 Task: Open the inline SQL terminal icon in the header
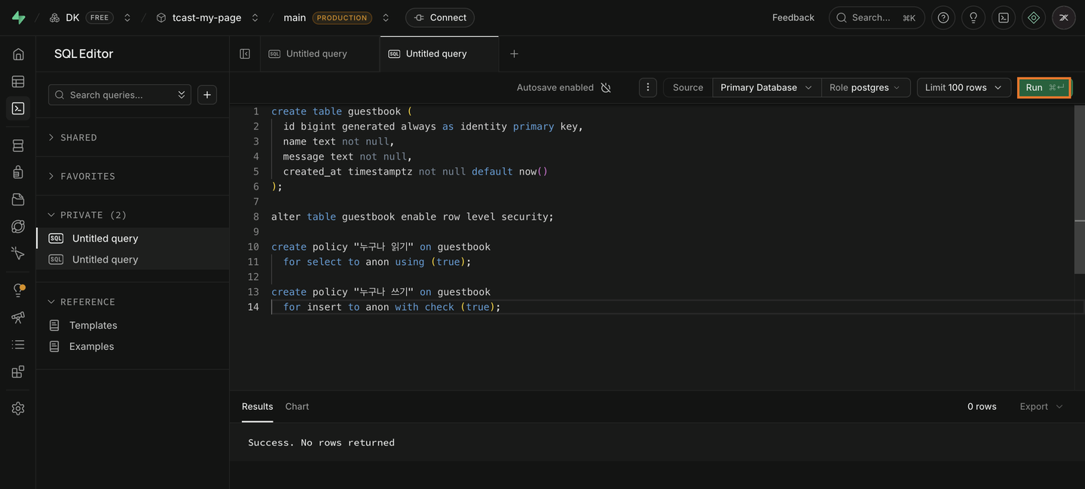coord(1004,17)
